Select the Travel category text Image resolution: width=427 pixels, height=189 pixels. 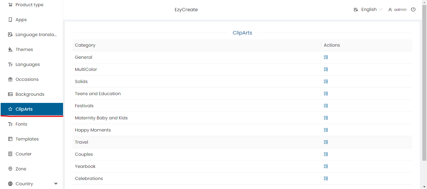click(x=81, y=142)
